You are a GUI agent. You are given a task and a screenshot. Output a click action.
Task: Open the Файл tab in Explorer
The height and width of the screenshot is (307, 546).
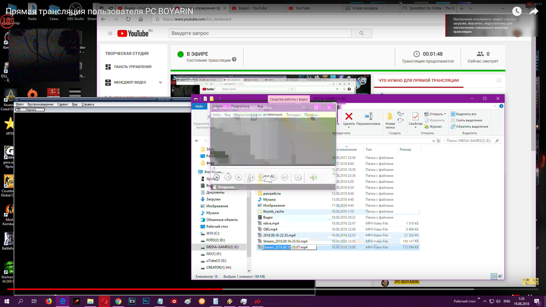pos(199,106)
